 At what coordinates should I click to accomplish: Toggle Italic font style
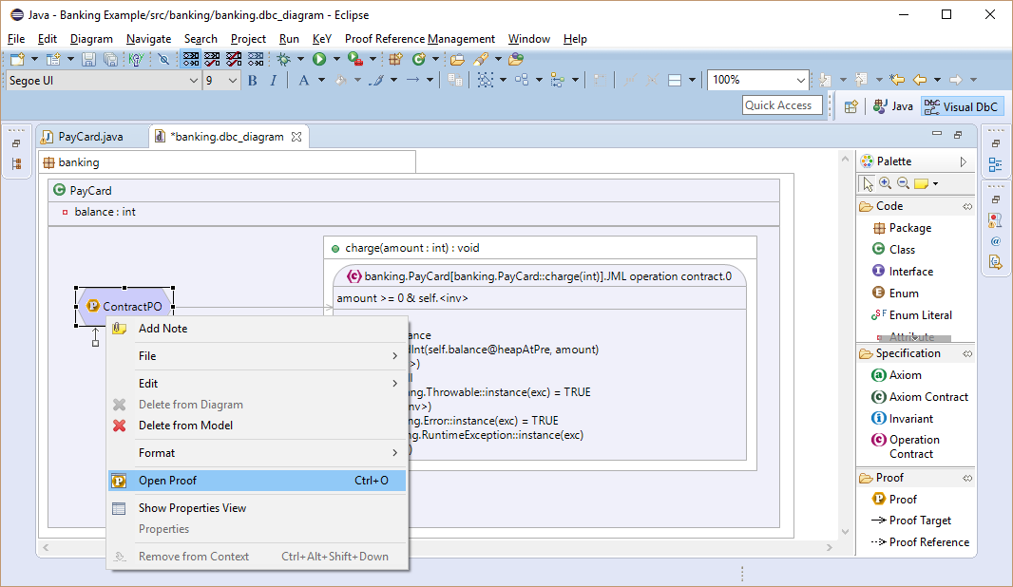274,80
